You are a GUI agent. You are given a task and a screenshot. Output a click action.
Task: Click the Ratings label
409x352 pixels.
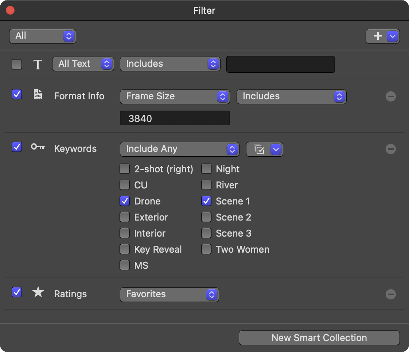[70, 294]
